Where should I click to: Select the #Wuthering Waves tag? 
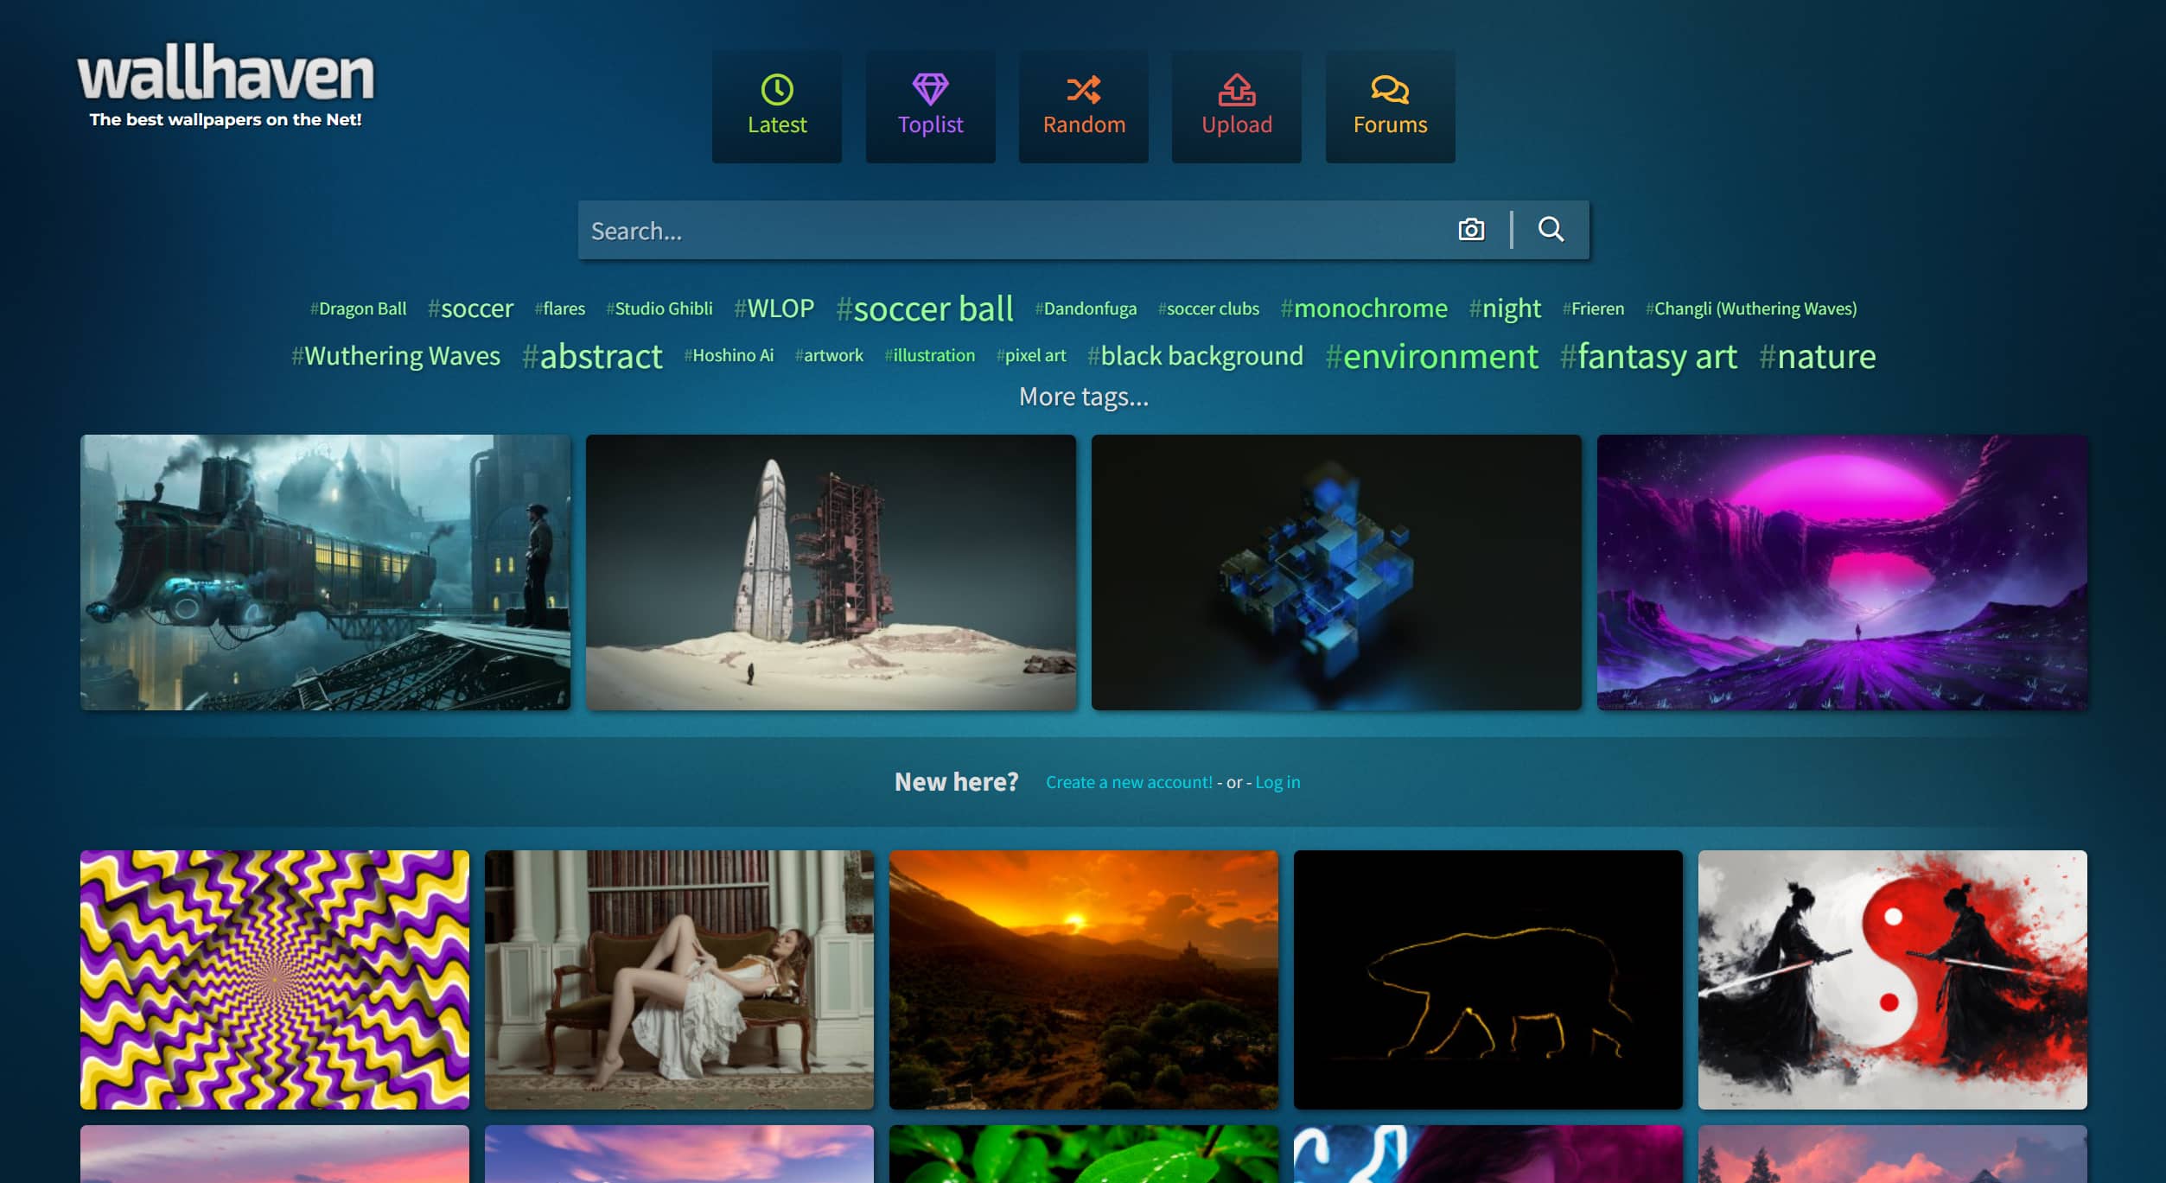pyautogui.click(x=396, y=356)
